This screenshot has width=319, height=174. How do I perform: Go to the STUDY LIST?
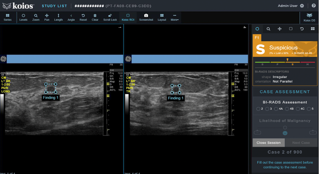coord(54,6)
